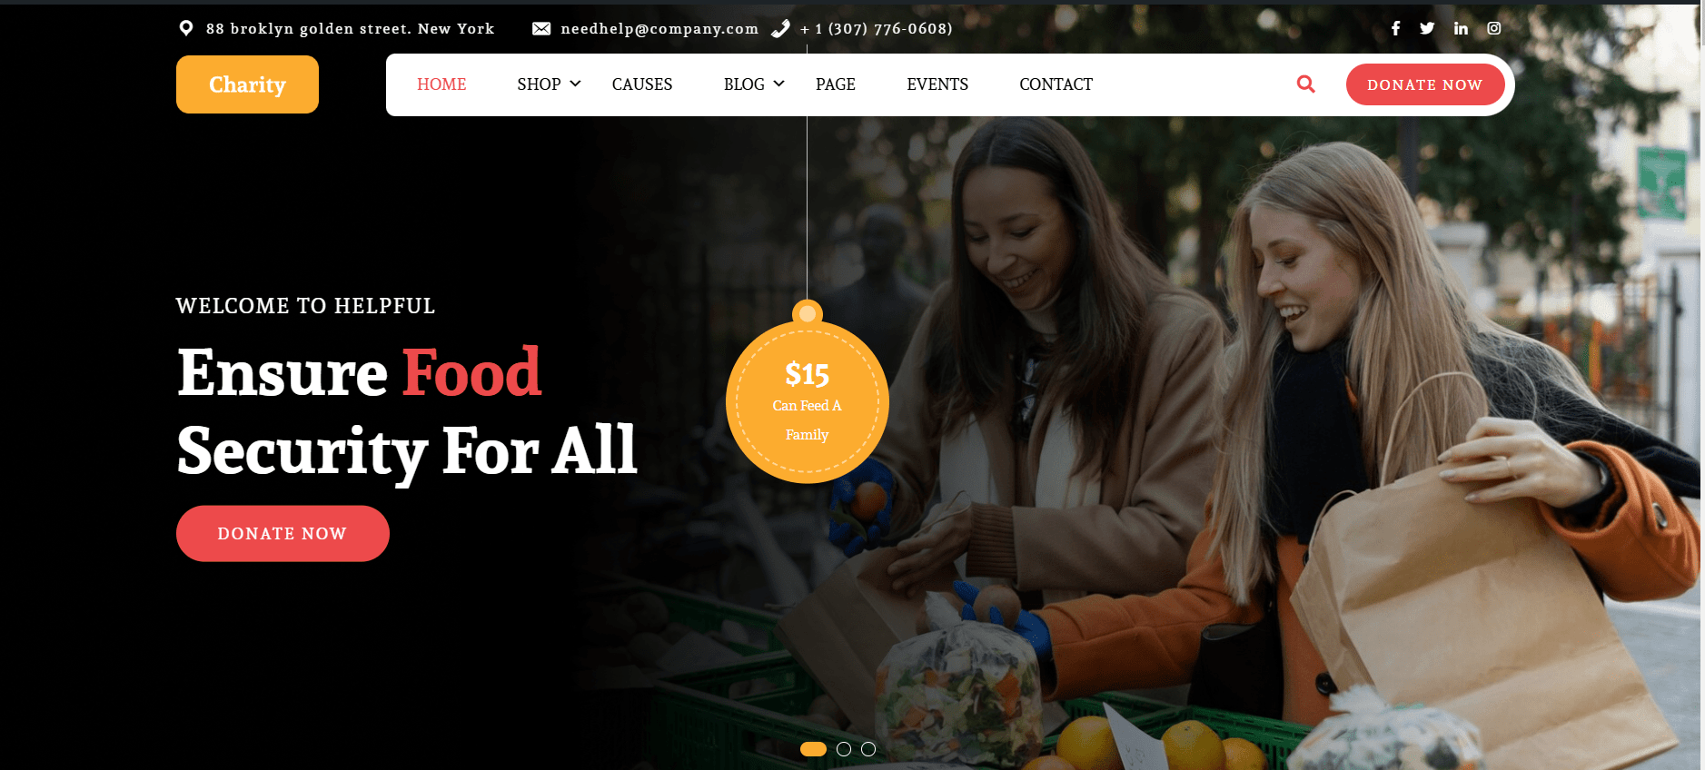Click the needhelp@company.com email link
Viewport: 1705px width, 770px height.
659,29
